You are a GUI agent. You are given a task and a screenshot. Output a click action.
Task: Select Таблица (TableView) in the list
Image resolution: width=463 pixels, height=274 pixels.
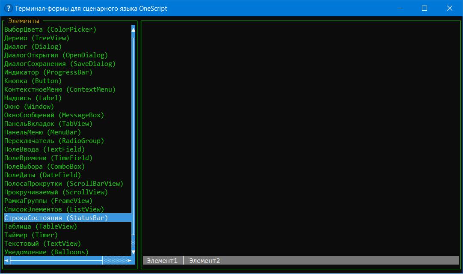[41, 226]
